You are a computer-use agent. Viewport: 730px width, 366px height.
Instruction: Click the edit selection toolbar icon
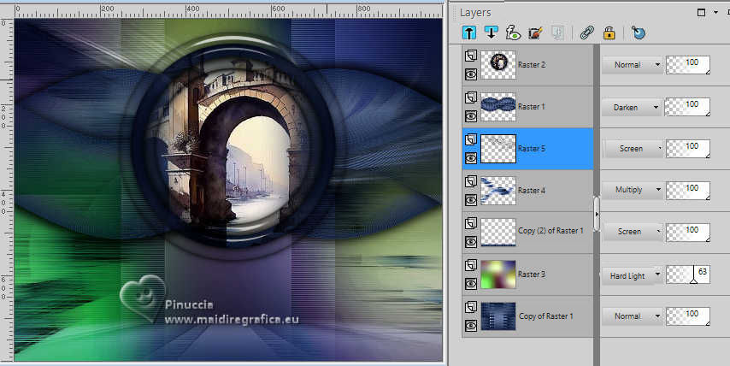tap(536, 32)
